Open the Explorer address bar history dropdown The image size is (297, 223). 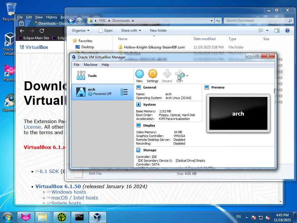(x=211, y=21)
